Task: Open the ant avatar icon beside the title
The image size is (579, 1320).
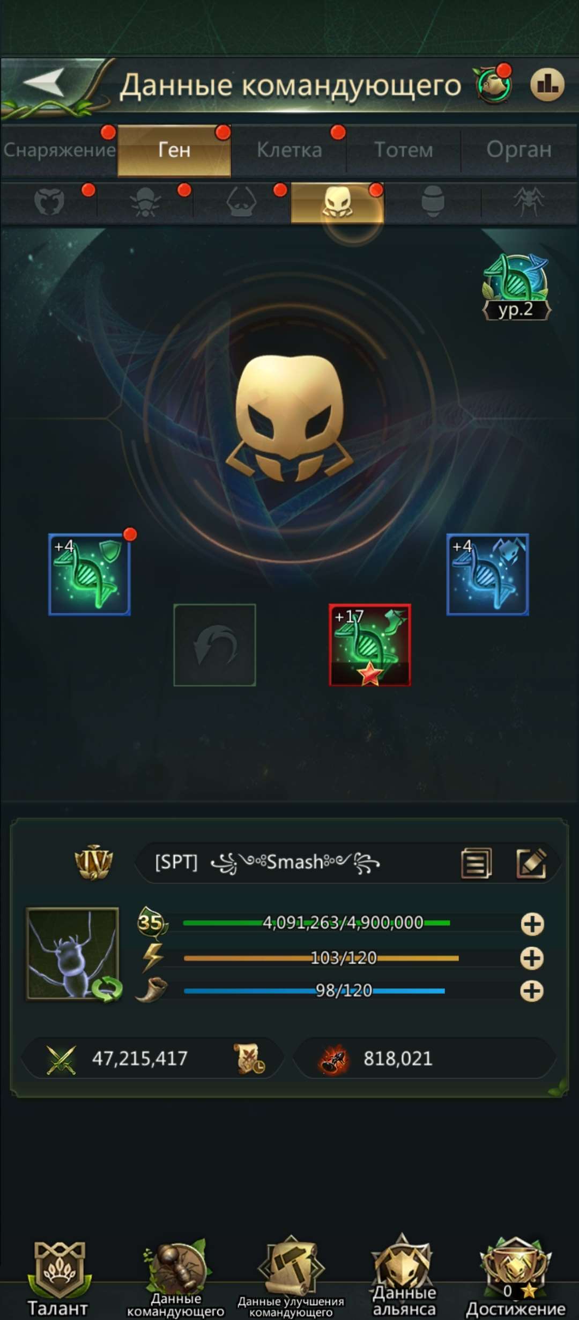Action: pos(494,84)
